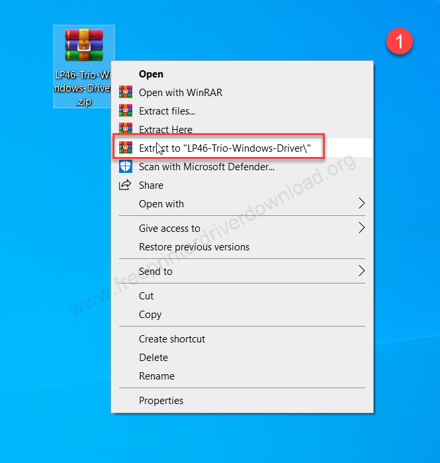440x463 pixels.
Task: Click the red number 1 step badge
Action: pos(399,42)
